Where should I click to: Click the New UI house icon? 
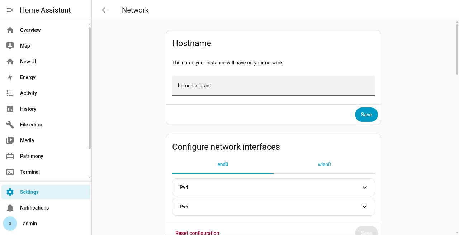(10, 62)
